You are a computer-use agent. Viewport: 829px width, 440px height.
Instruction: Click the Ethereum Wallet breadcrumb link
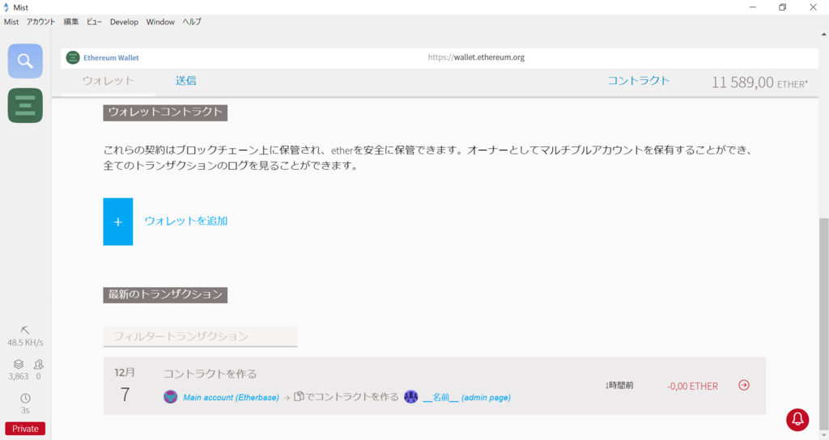111,57
